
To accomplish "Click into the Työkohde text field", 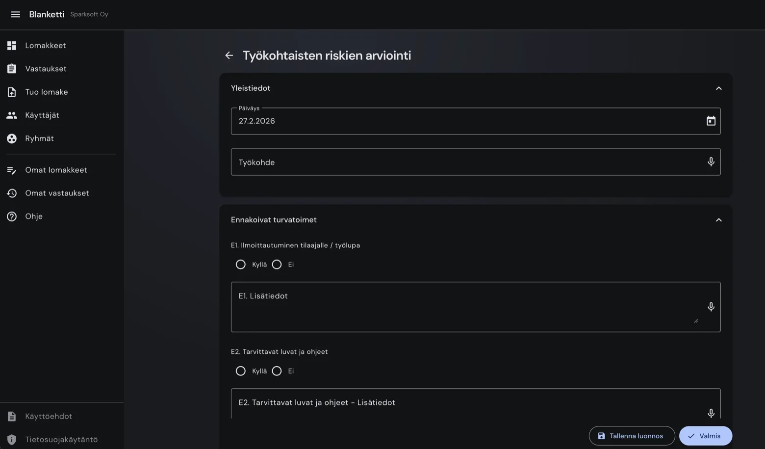I will [466, 162].
